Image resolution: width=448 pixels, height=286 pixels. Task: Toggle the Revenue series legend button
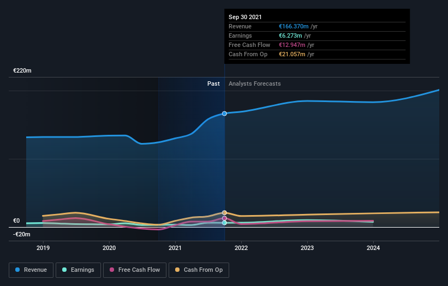pyautogui.click(x=31, y=270)
